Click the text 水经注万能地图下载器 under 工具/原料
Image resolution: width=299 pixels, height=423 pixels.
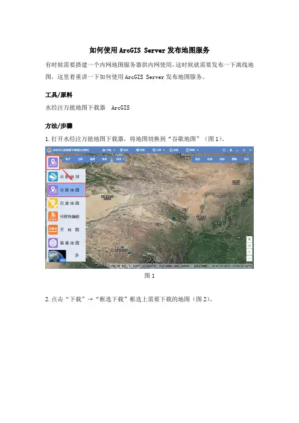tap(75, 108)
